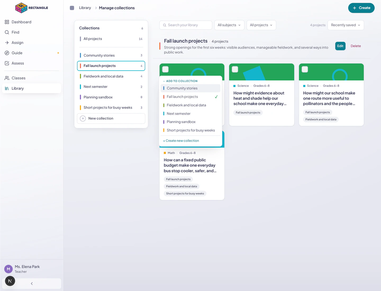Click the Back arrow in Add to collection header

pos(164,81)
